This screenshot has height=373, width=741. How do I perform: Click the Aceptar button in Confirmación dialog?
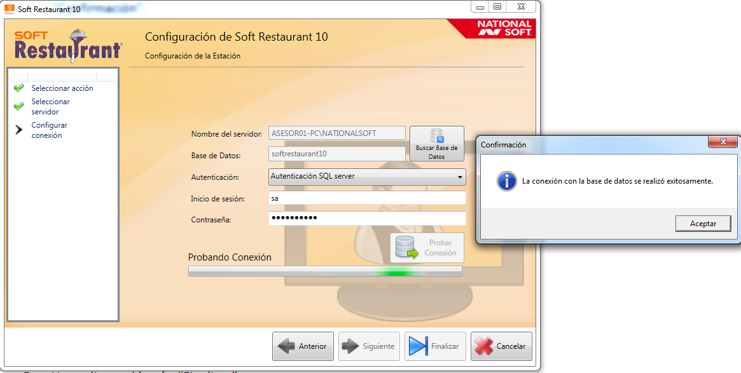coord(703,223)
